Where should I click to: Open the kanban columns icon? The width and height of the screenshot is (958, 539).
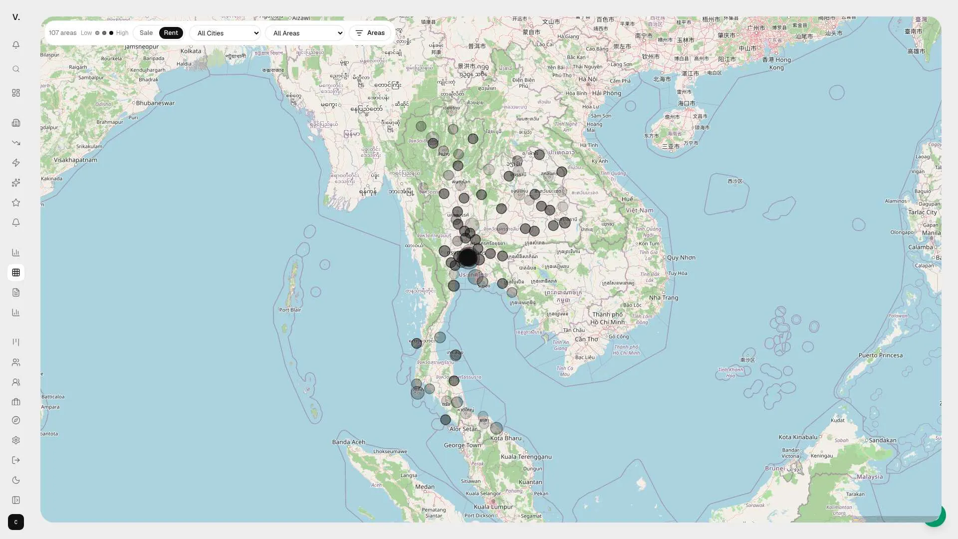point(16,342)
